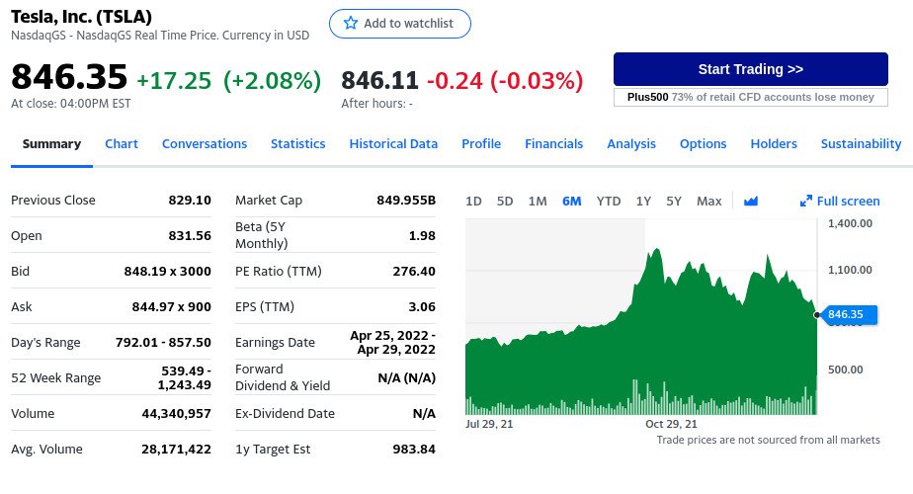The image size is (913, 494).
Task: Click the Earnings Date label
Action: (275, 343)
